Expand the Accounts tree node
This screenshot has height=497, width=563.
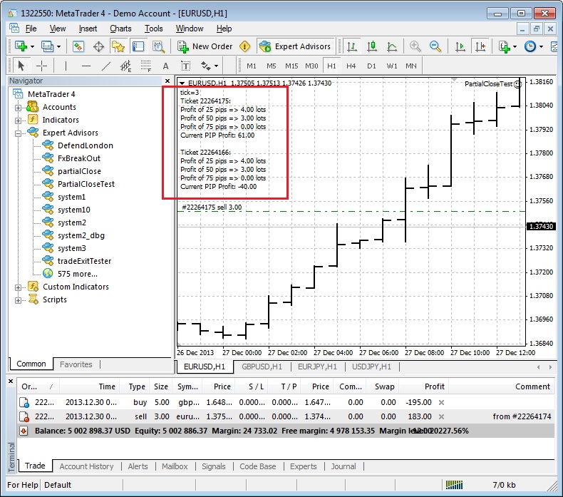tap(18, 108)
